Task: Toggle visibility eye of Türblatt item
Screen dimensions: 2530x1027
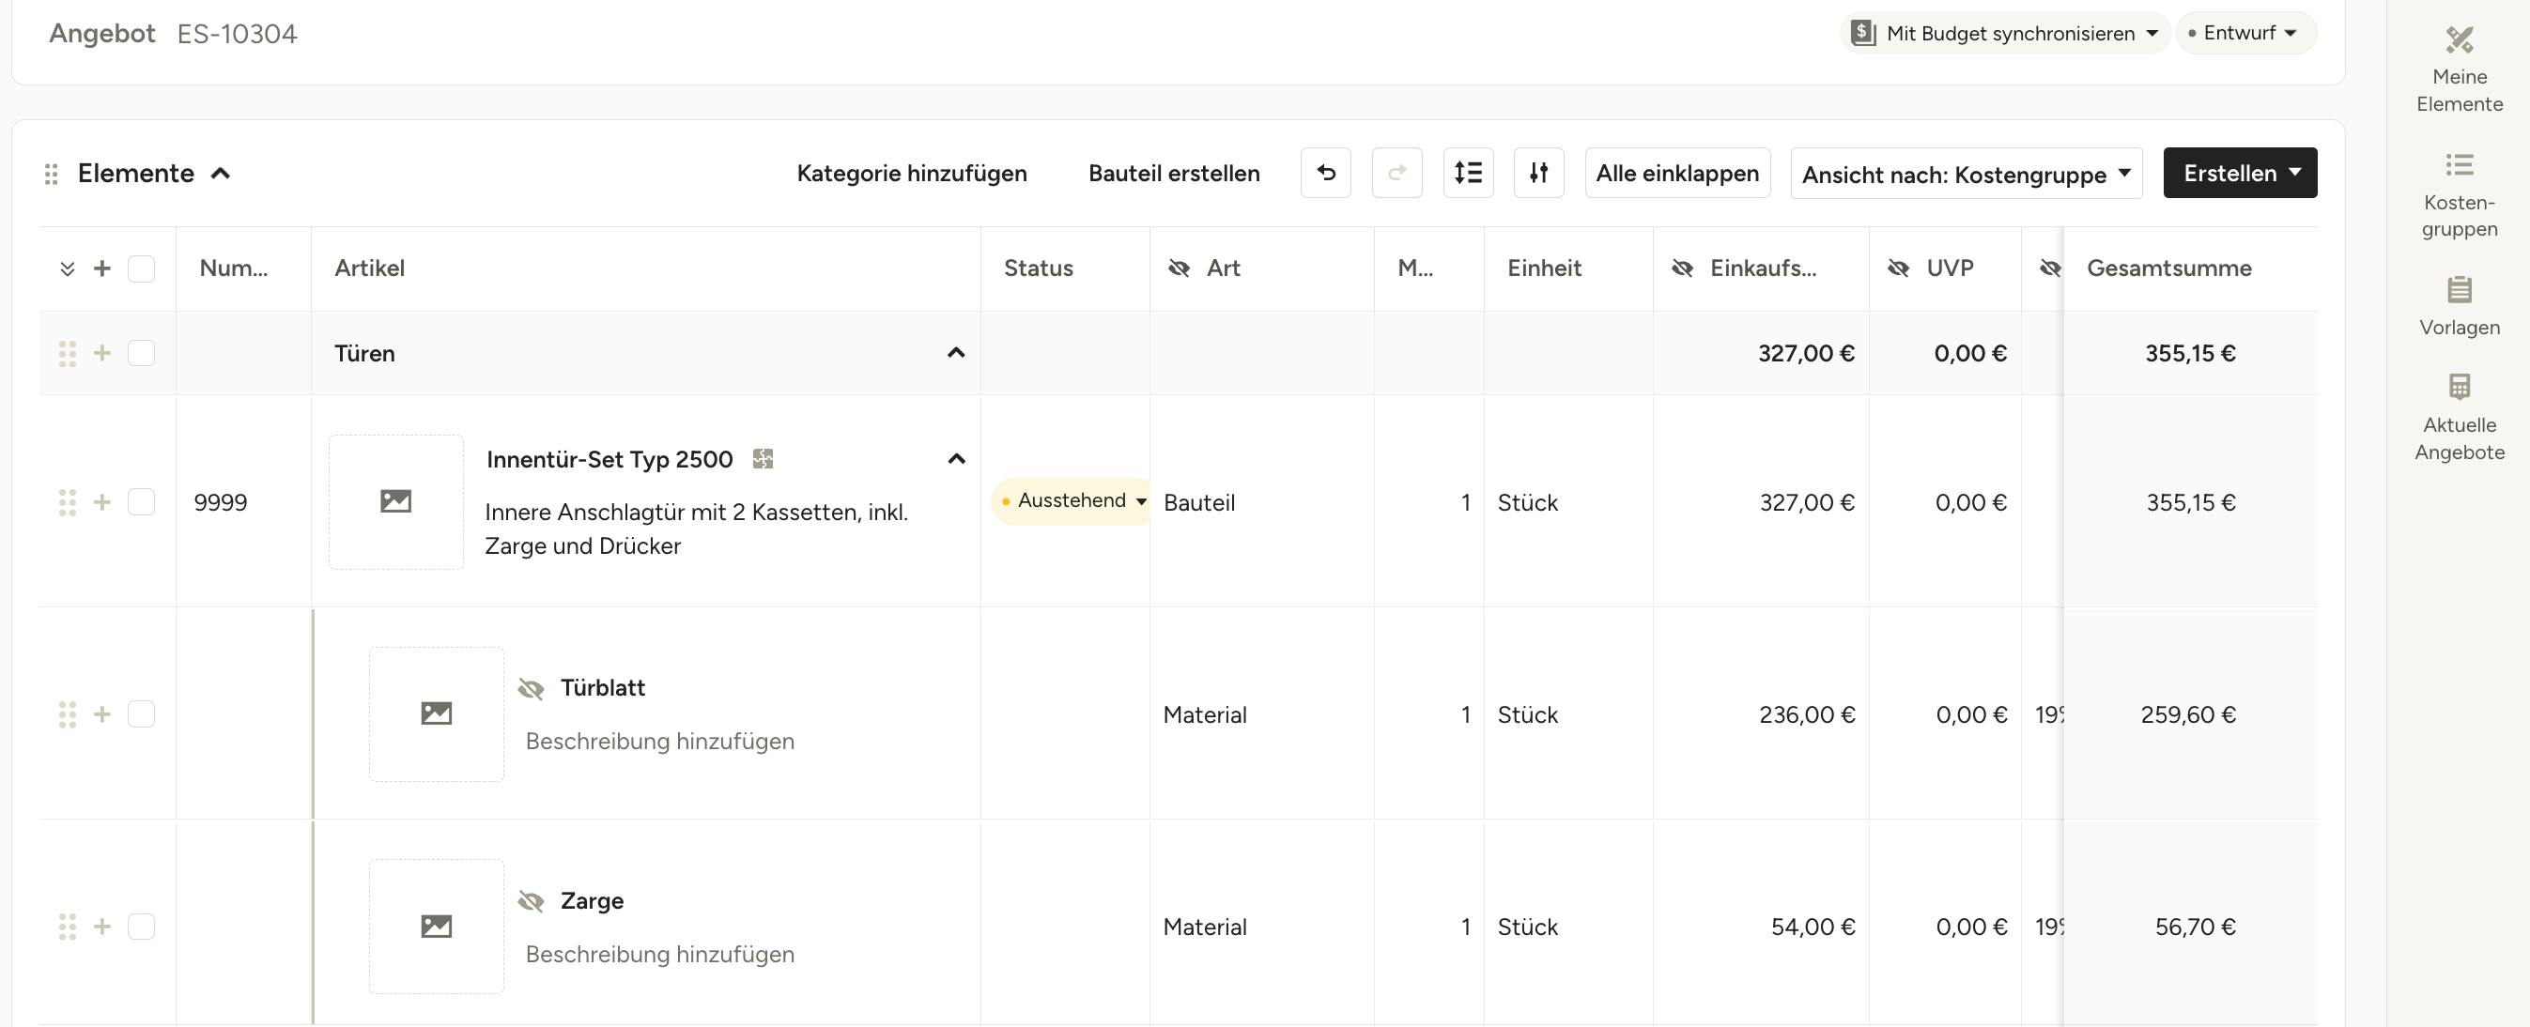Action: tap(531, 688)
